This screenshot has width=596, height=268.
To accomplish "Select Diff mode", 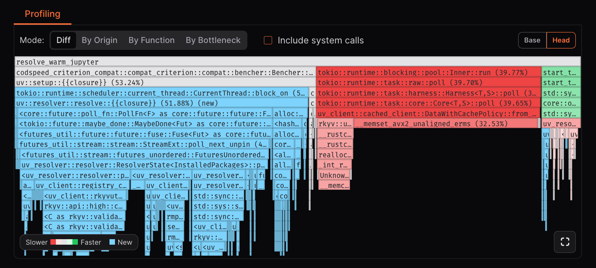I will click(63, 40).
